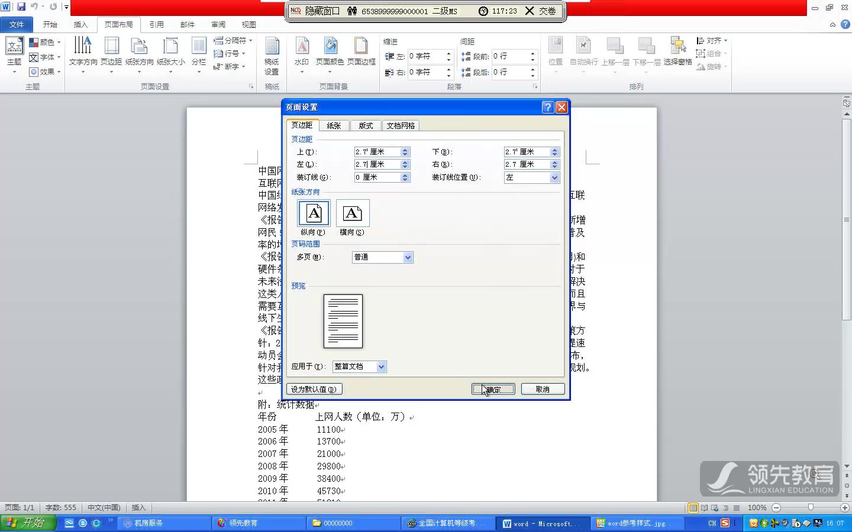This screenshot has width=852, height=532.
Task: Click the 组合 group ribbon button
Action: [712, 54]
